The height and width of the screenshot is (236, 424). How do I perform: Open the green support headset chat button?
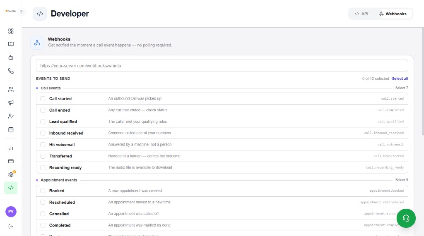pyautogui.click(x=406, y=218)
